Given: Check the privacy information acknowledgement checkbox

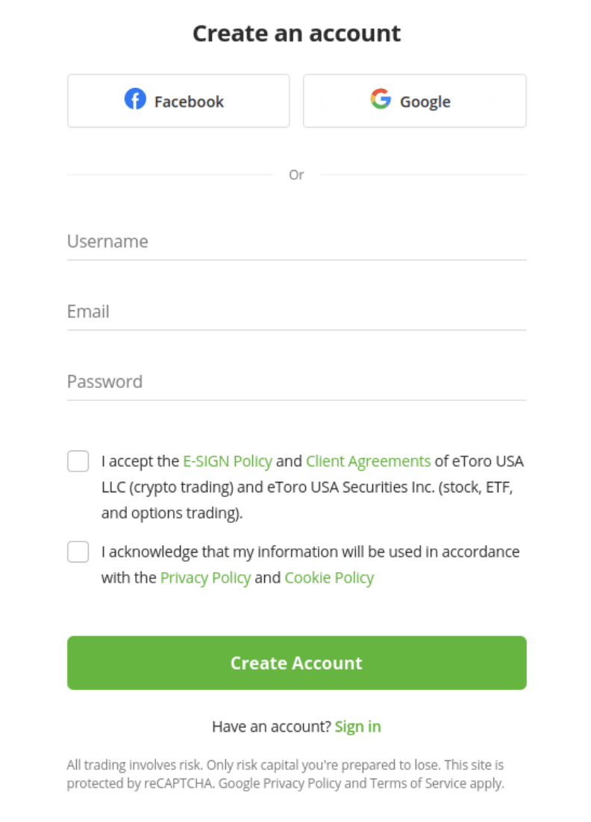Looking at the screenshot, I should click(78, 551).
